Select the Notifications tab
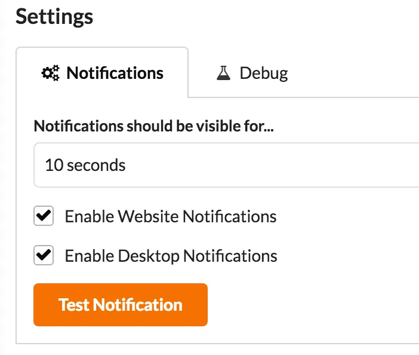This screenshot has height=355, width=419. click(x=102, y=73)
